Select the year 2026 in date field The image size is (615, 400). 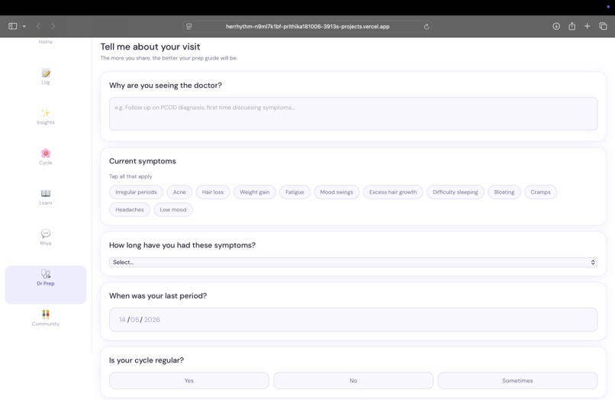[x=152, y=320]
